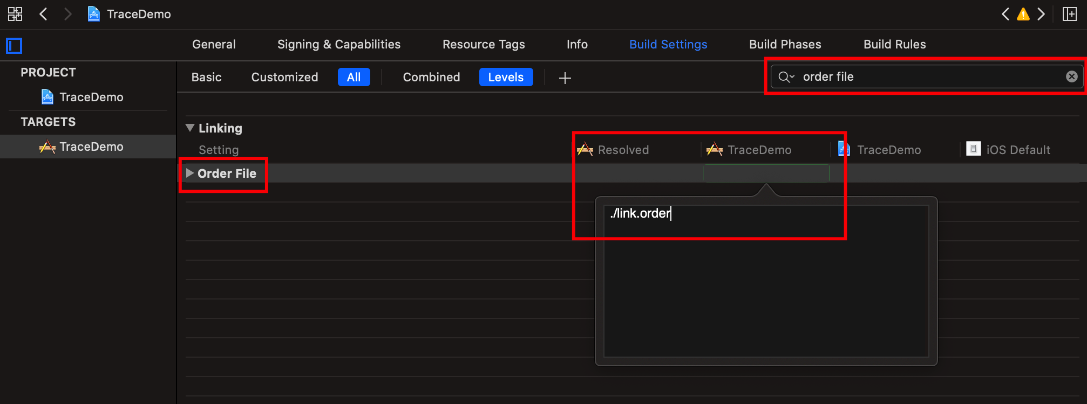Open the Resource Tags tab
This screenshot has width=1087, height=404.
(x=484, y=44)
